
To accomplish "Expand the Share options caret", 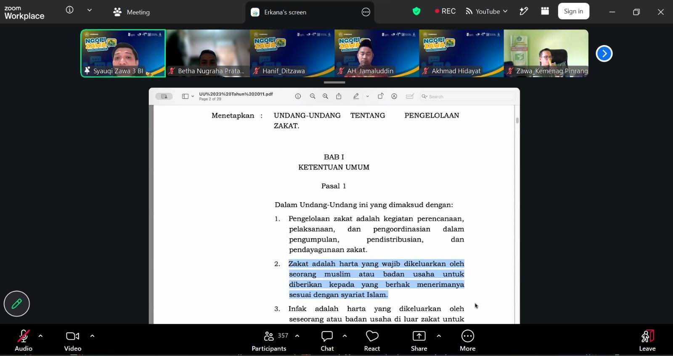I will click(439, 336).
